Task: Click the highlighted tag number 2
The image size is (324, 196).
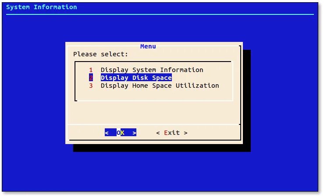Action: pos(91,78)
